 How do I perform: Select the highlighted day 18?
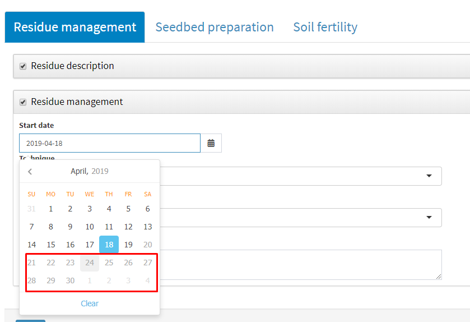click(109, 245)
